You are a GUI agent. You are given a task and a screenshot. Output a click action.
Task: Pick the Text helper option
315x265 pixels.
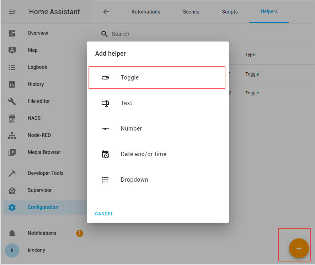[x=157, y=103]
